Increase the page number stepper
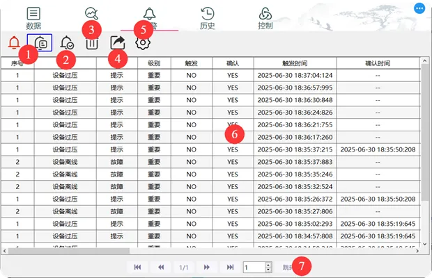The image size is (432, 278). click(268, 265)
